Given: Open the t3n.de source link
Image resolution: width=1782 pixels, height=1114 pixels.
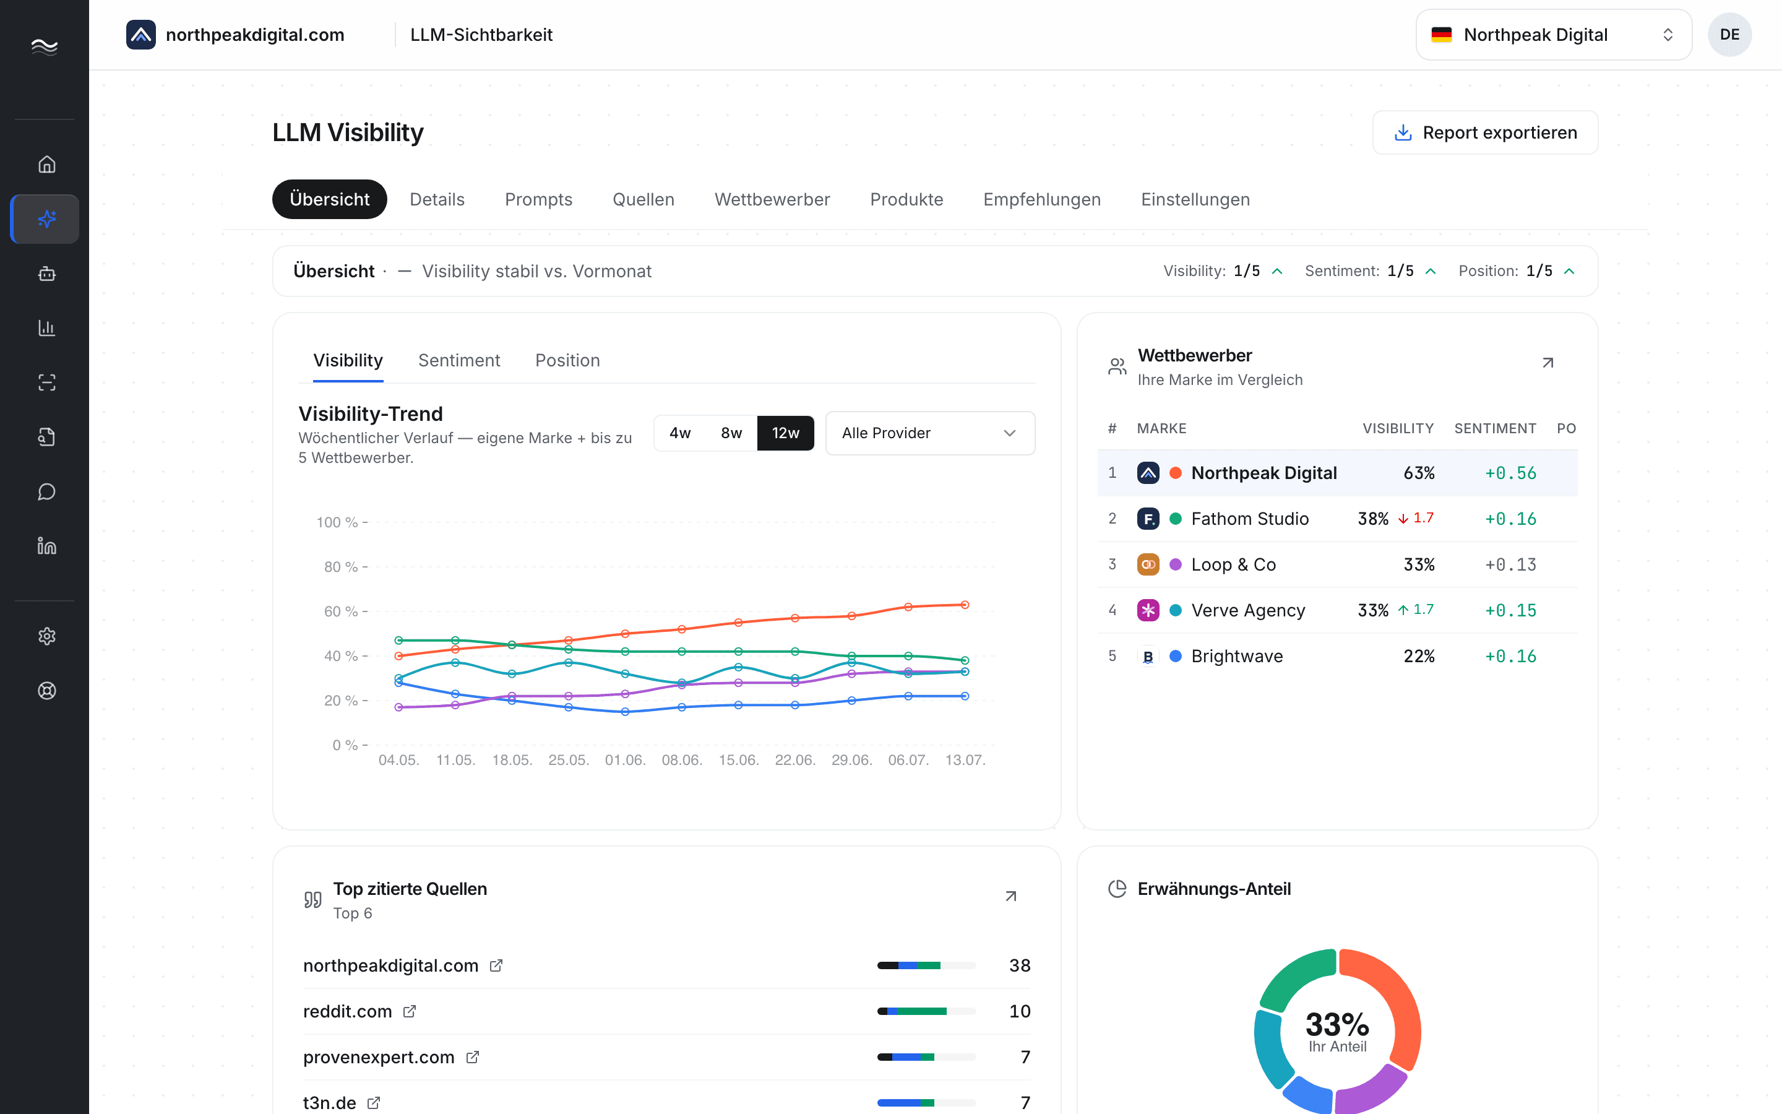Looking at the screenshot, I should click(329, 1102).
